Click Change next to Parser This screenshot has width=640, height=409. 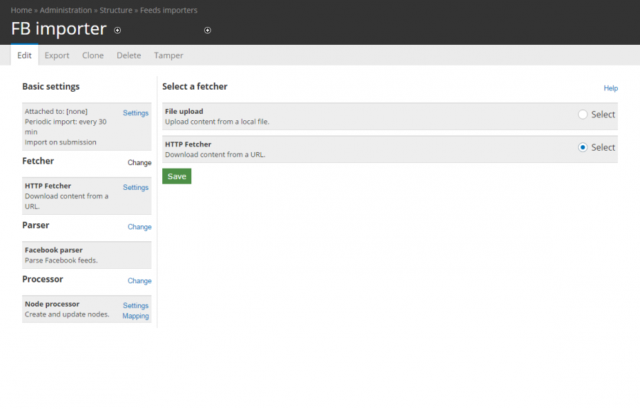[139, 227]
